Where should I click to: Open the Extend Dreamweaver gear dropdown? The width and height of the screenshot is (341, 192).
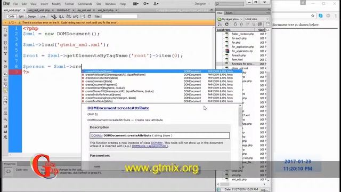tap(145, 4)
